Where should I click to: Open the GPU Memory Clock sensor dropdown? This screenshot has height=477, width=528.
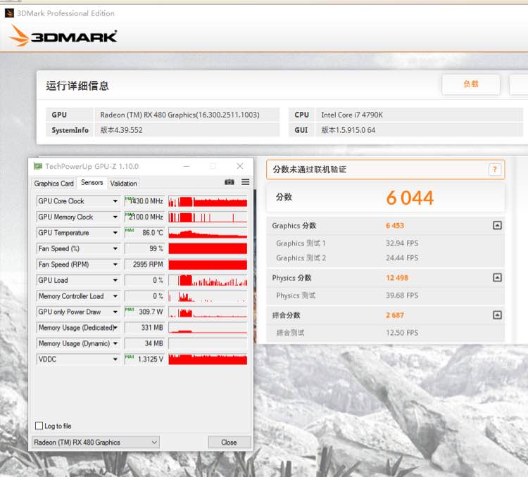[115, 217]
